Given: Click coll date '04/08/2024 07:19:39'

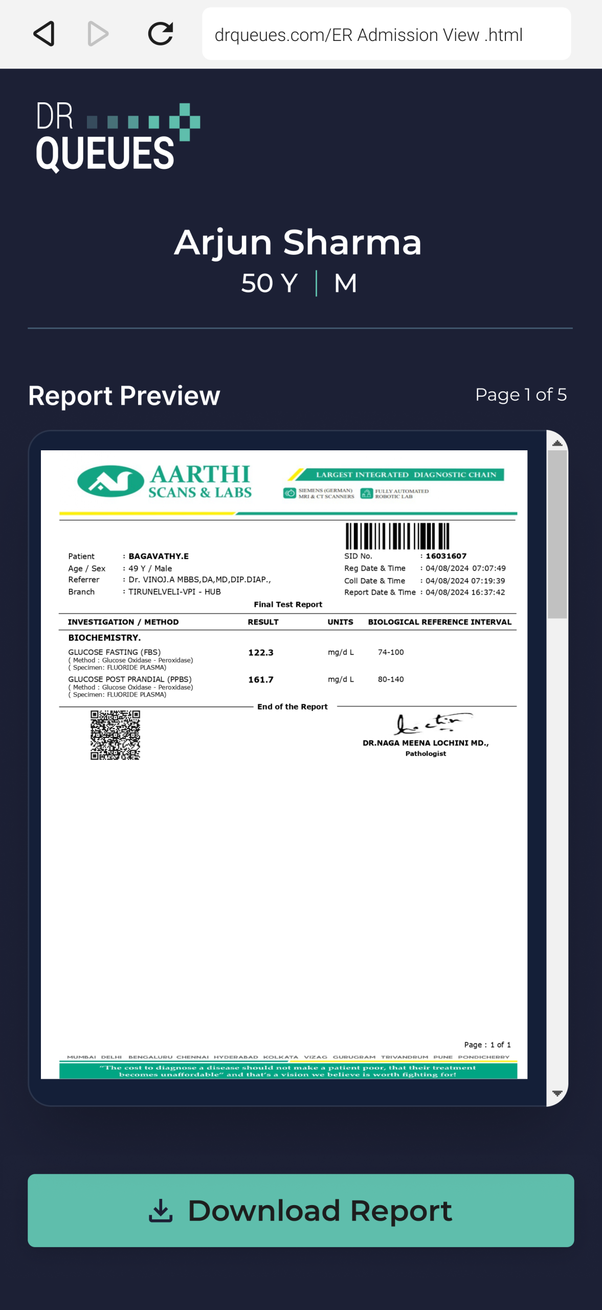Looking at the screenshot, I should (465, 581).
